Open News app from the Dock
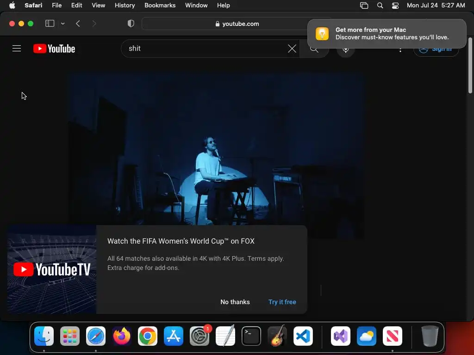The width and height of the screenshot is (474, 355). click(x=393, y=336)
